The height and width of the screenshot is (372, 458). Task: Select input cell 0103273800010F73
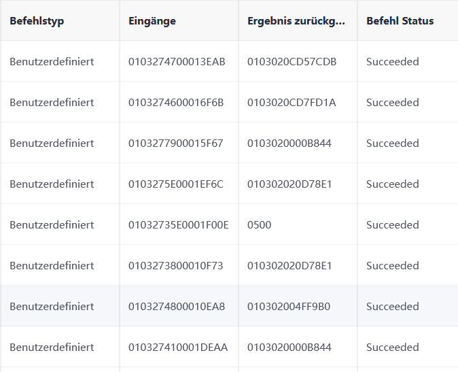tap(175, 266)
